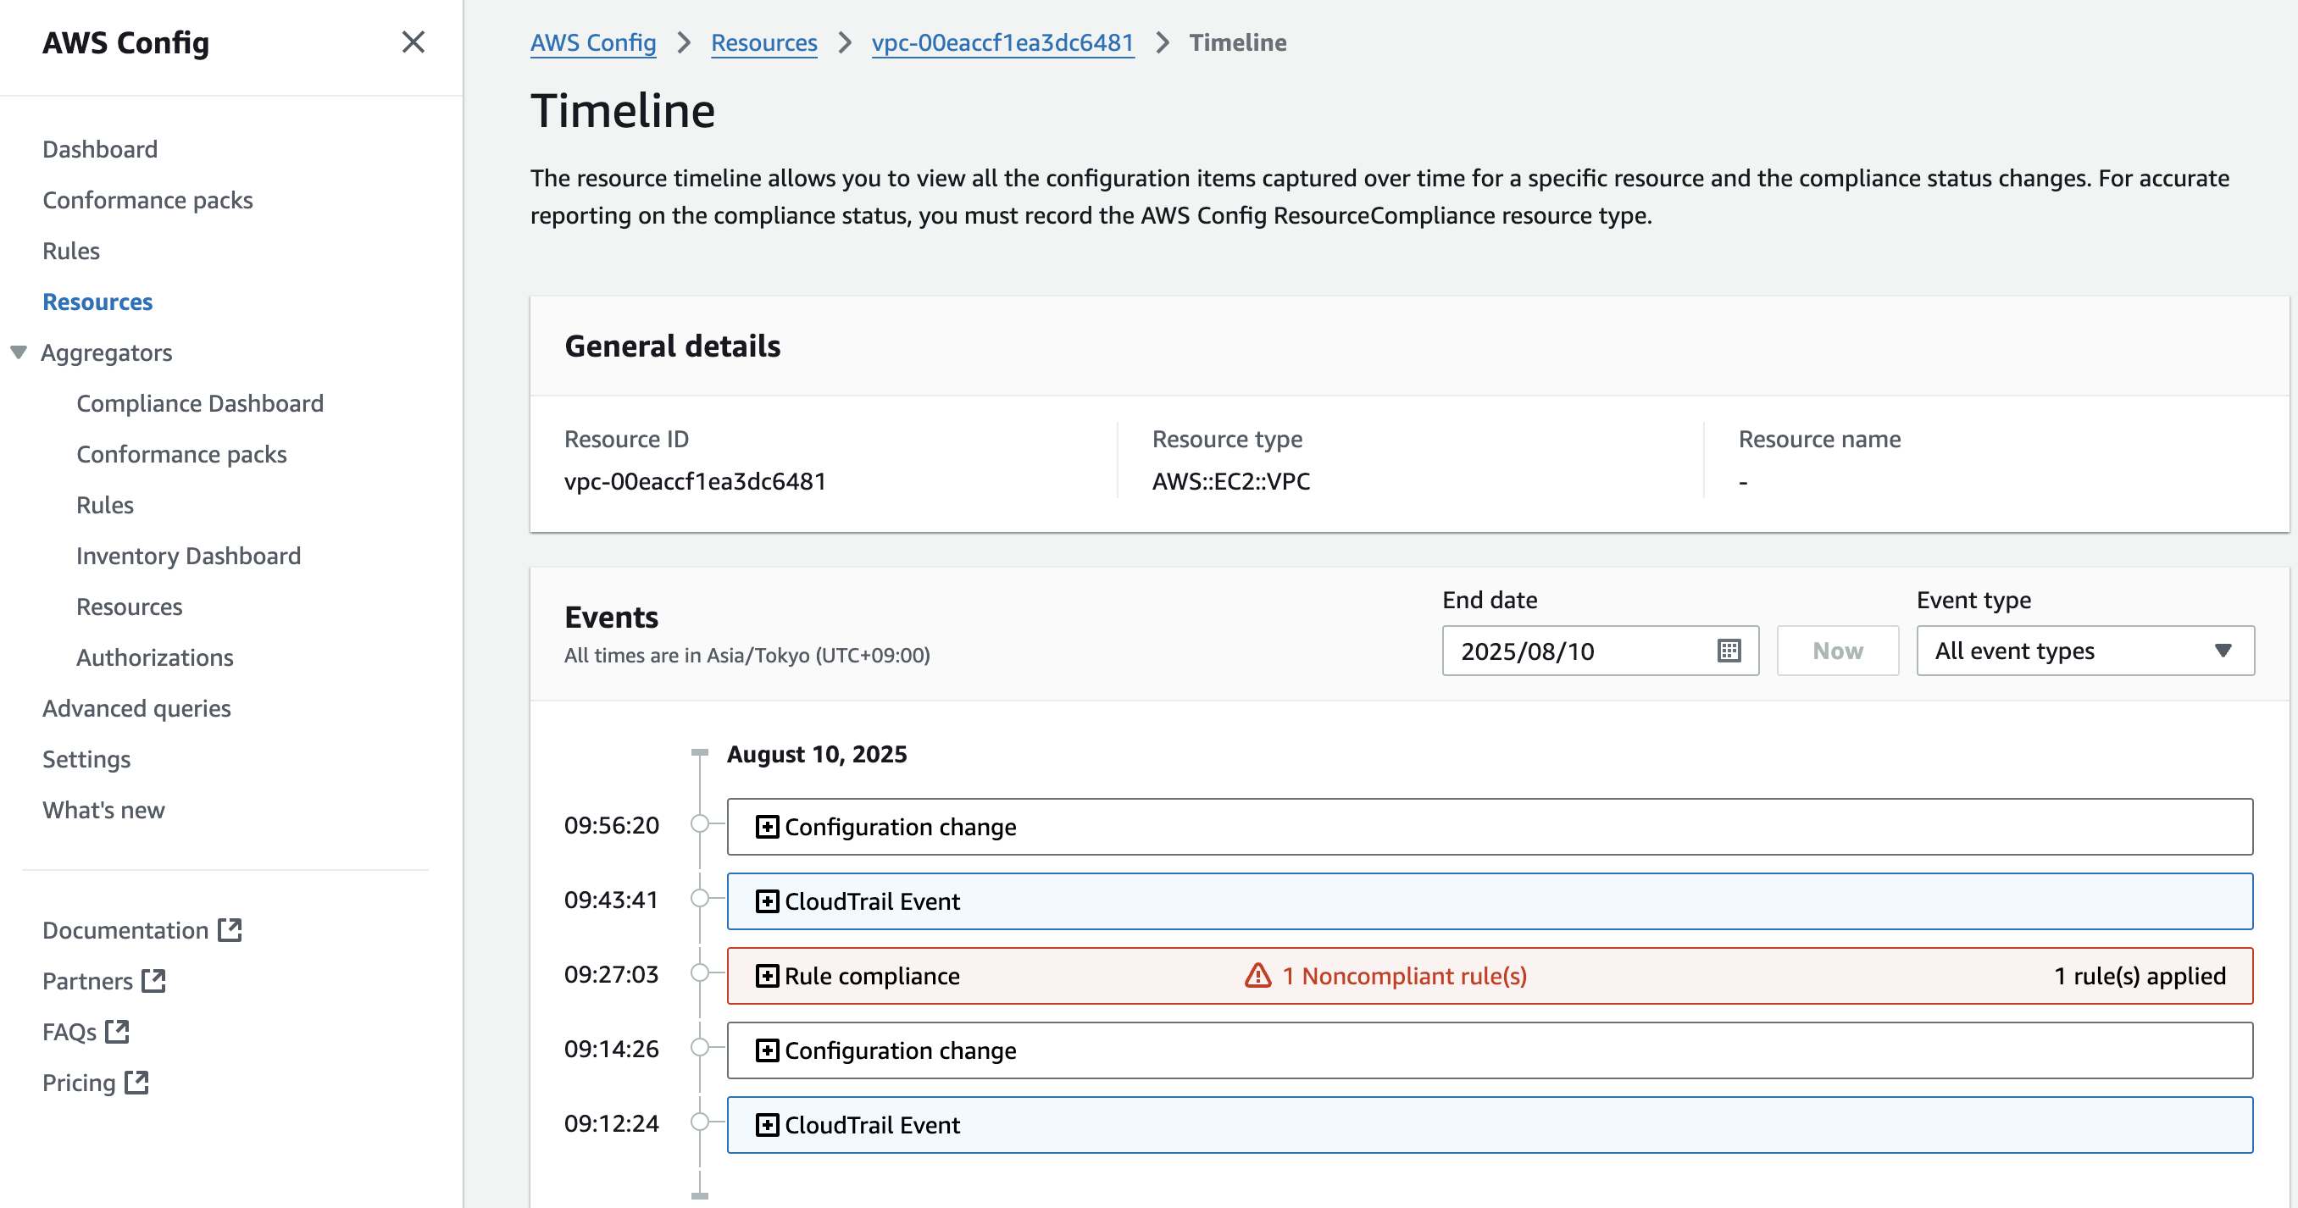The height and width of the screenshot is (1208, 2298).
Task: Open Settings in the sidebar
Action: (x=86, y=759)
